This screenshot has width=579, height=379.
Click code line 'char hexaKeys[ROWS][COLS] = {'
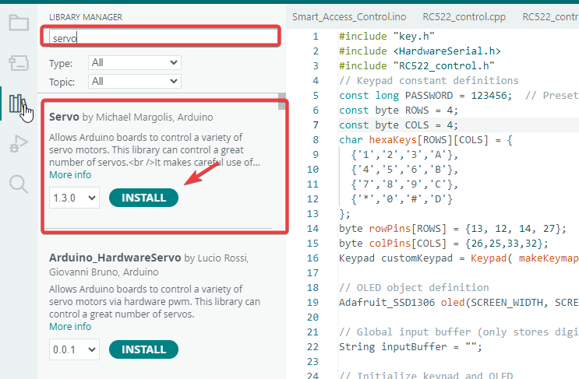point(425,140)
